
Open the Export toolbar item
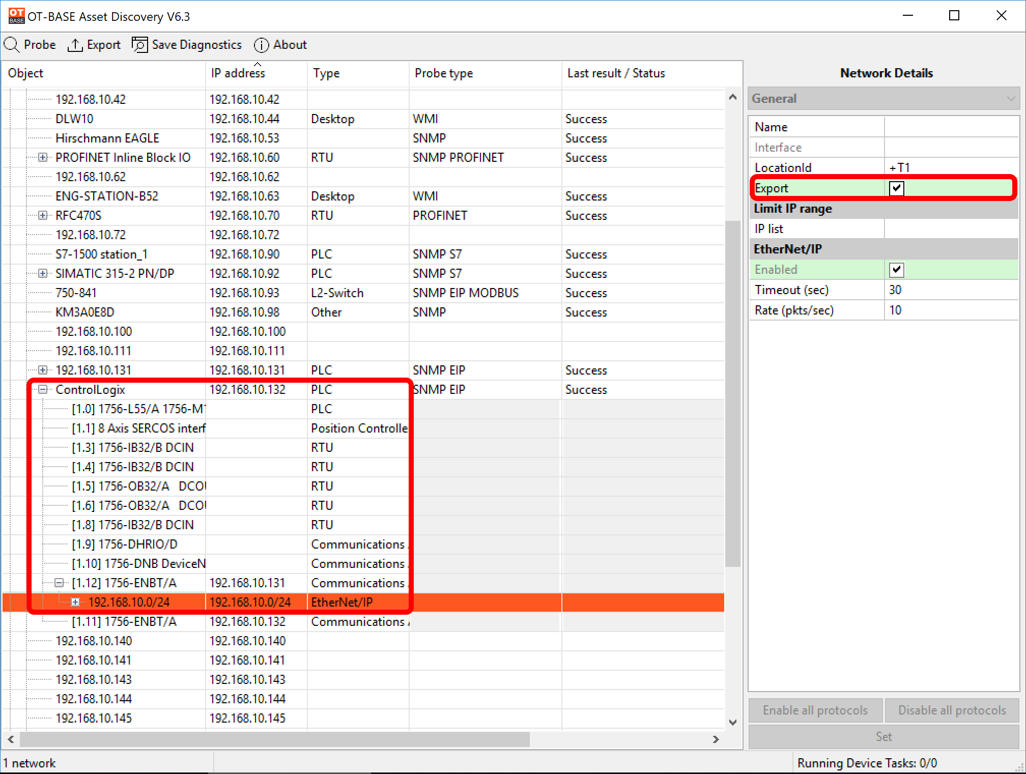point(94,45)
